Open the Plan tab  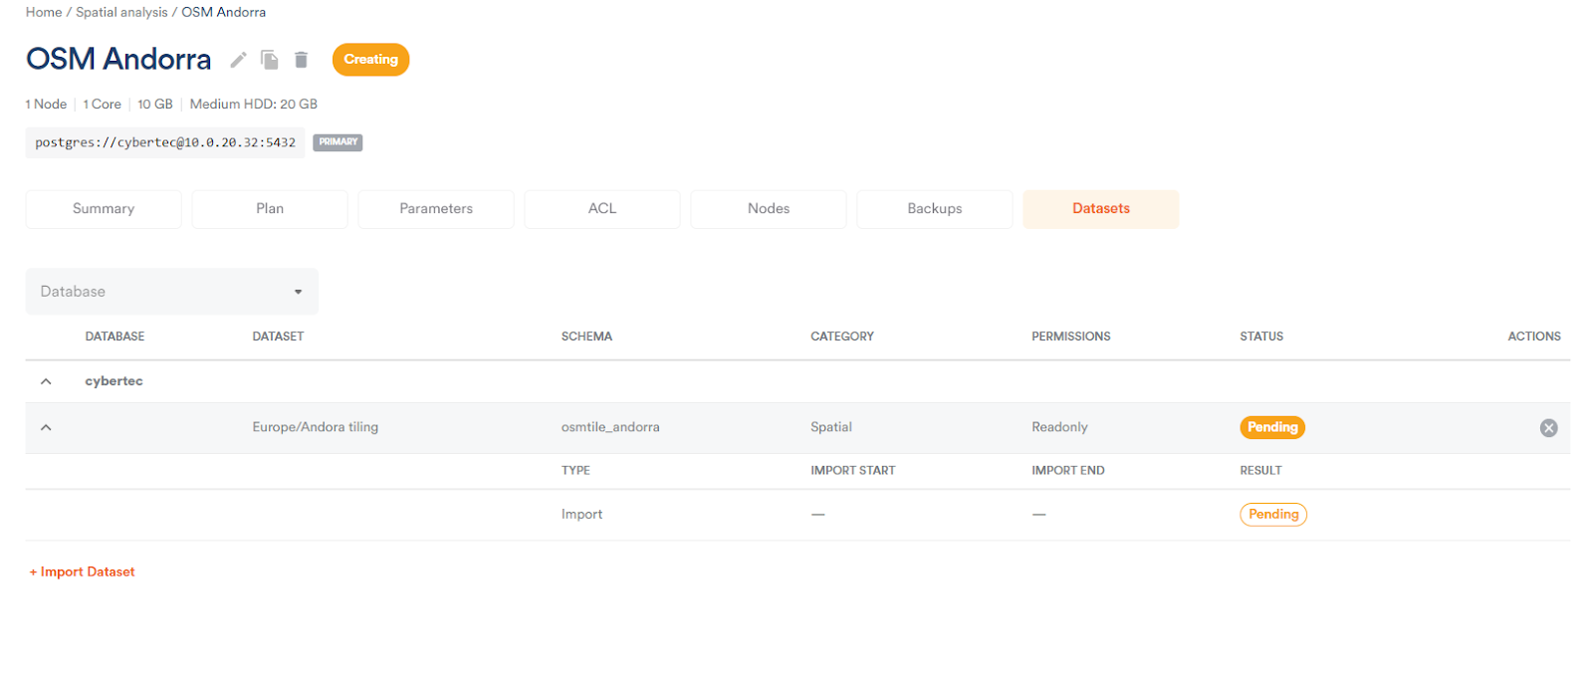coord(270,209)
